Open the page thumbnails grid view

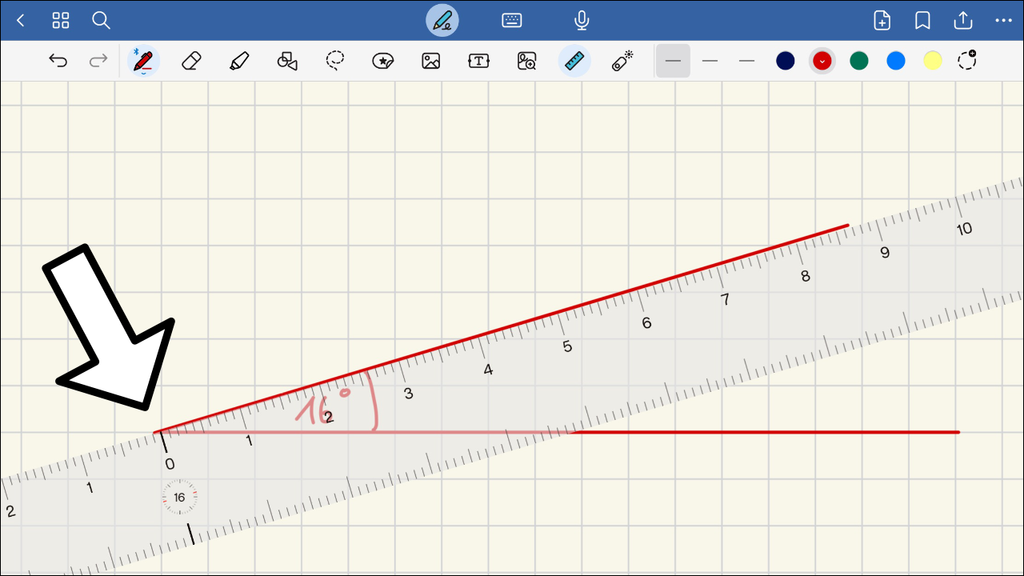coord(61,21)
